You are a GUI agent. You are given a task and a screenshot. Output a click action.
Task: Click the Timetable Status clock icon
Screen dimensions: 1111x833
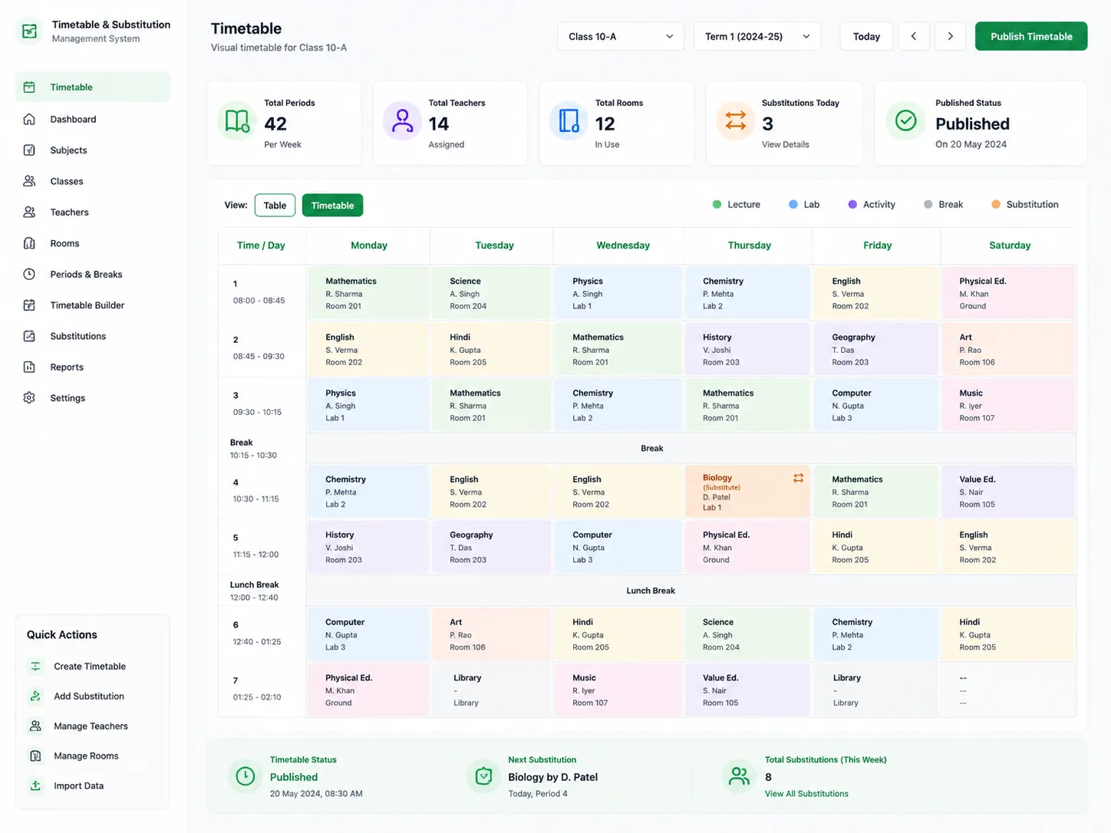246,776
